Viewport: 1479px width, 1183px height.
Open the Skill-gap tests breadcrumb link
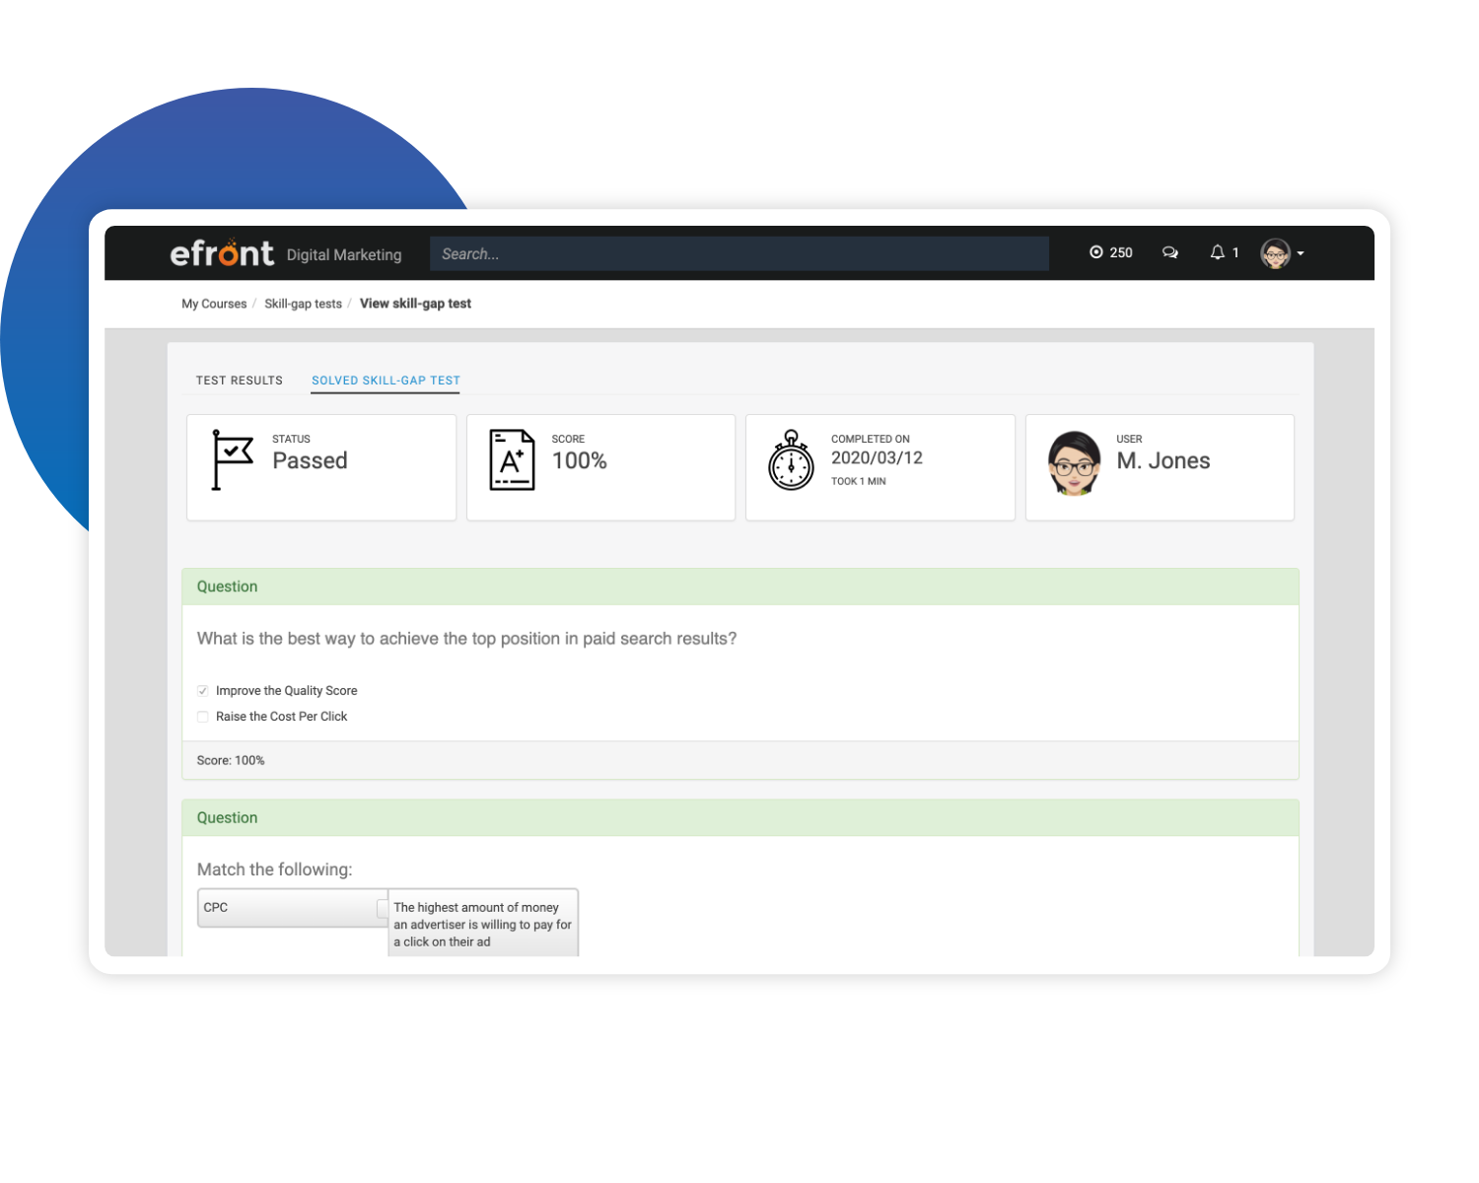(x=303, y=304)
